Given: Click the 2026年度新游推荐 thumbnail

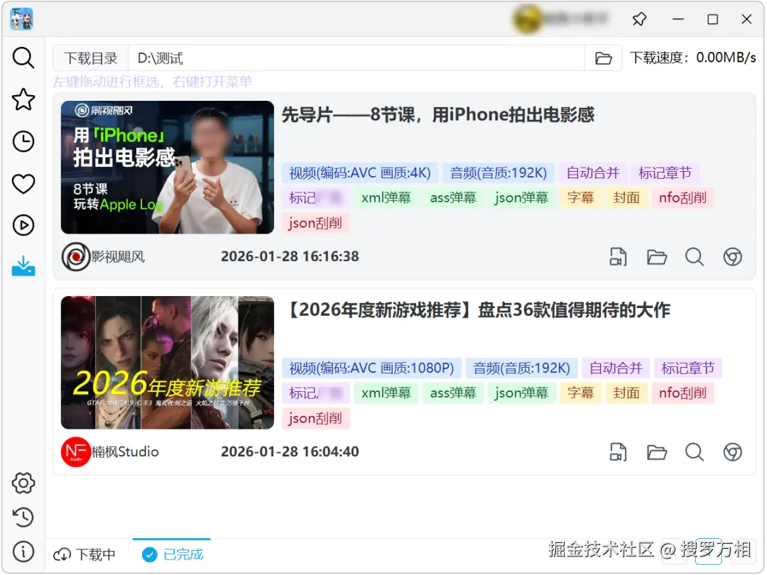Looking at the screenshot, I should click(168, 362).
